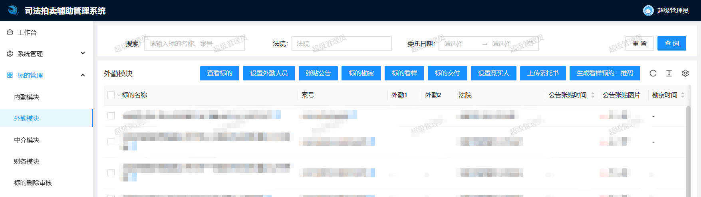Select 外勤模块 menu item
The height and width of the screenshot is (197, 701).
coord(46,118)
